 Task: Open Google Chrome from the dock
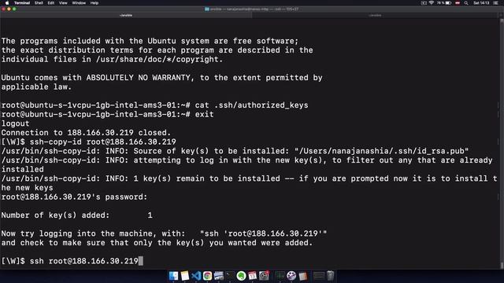tap(207, 276)
